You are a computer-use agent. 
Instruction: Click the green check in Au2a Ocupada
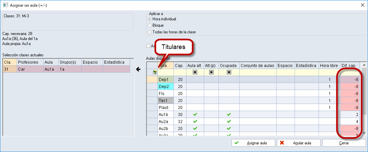pos(229,122)
